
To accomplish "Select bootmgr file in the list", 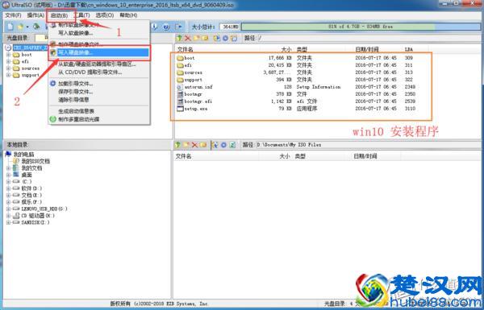I will coord(296,94).
